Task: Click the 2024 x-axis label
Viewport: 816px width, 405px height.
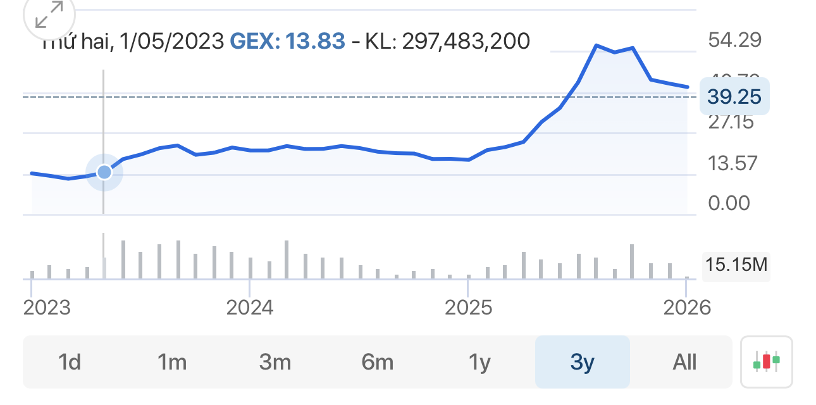Action: 250,308
